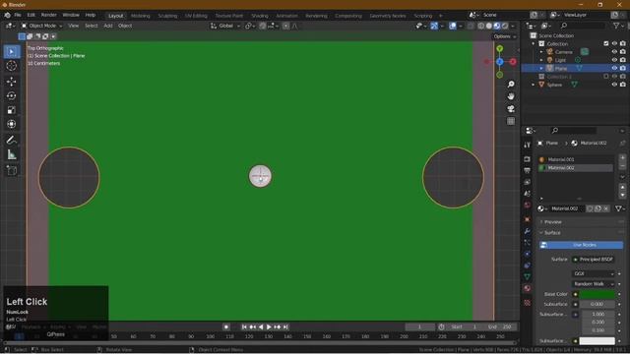Viewport: 630px width, 354px height.
Task: Click the Principled BSDF surface button
Action: [x=593, y=260]
